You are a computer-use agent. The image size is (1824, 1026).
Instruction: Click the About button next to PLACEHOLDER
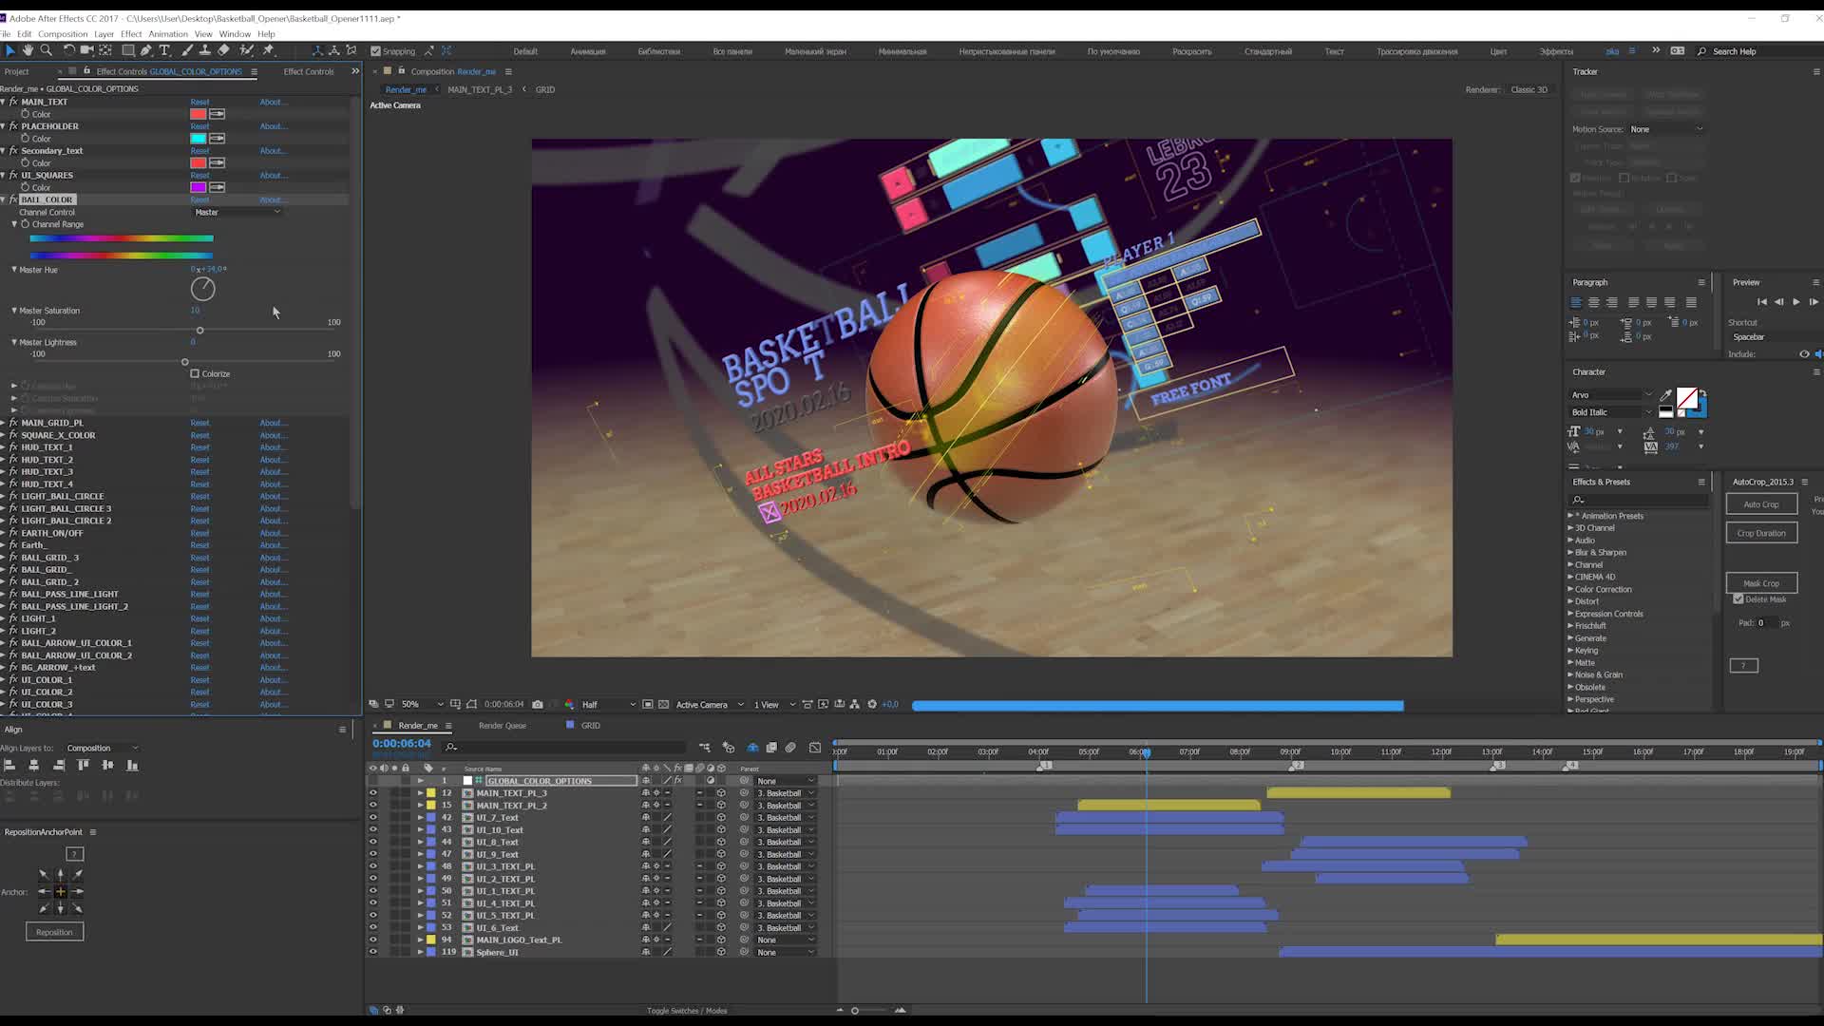pos(273,125)
